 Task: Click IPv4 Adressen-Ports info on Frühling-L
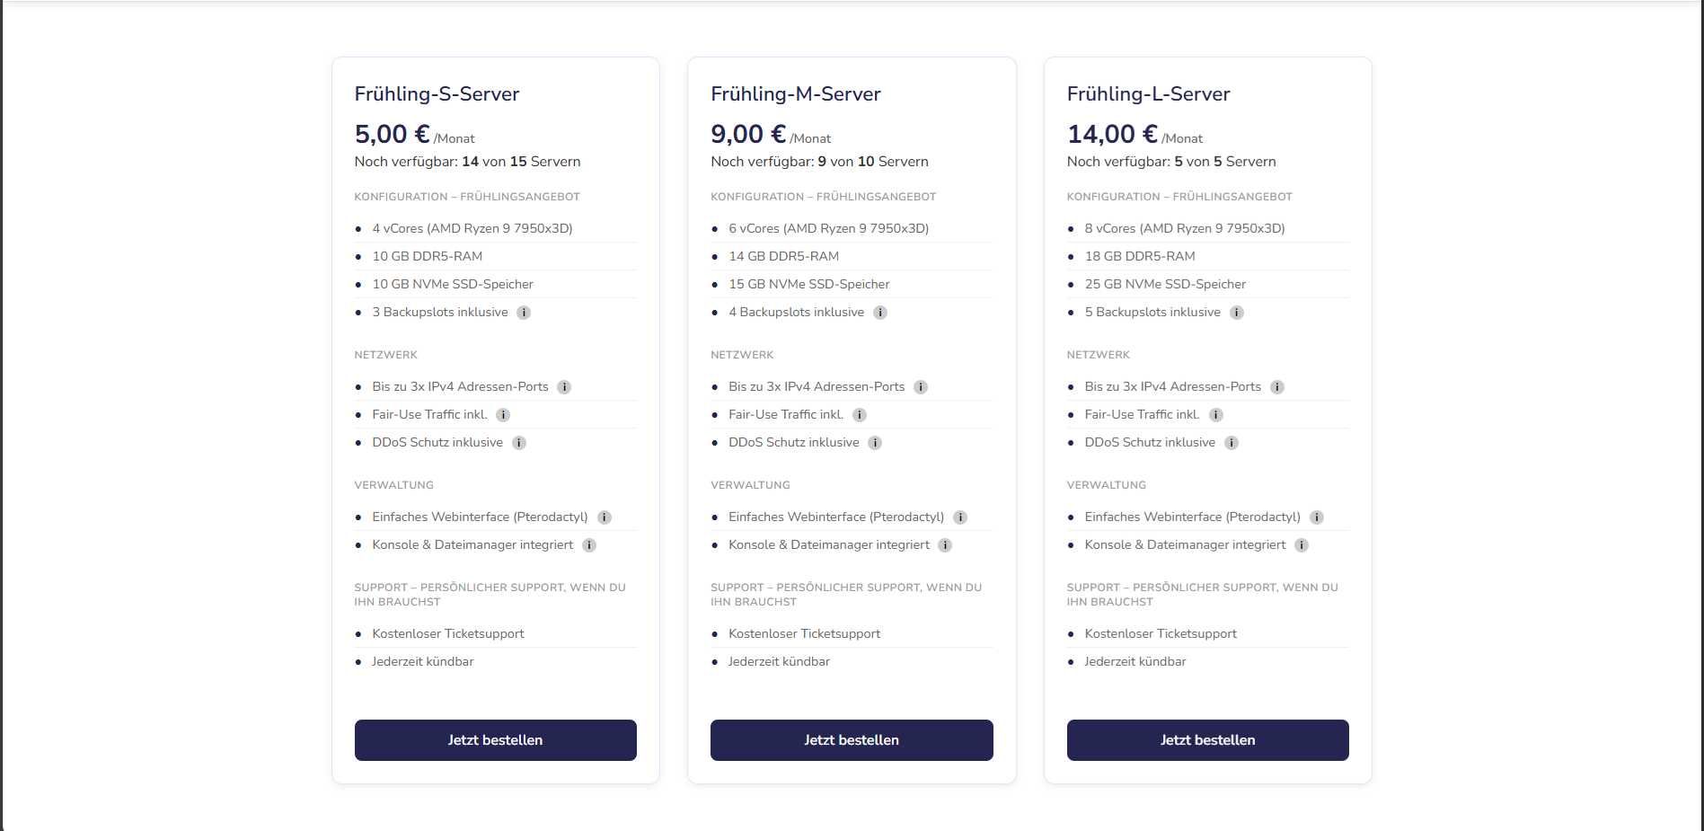[1276, 386]
